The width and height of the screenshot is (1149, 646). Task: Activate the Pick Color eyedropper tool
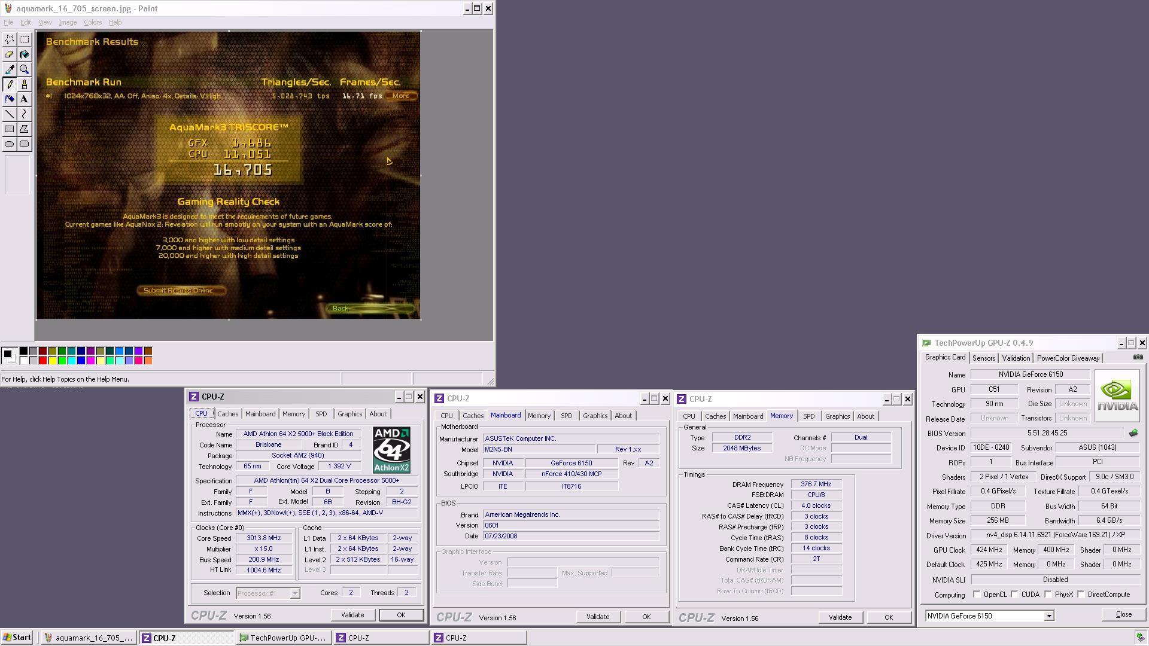(10, 69)
